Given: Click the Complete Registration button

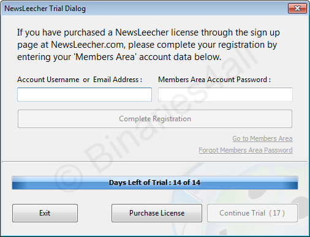Looking at the screenshot, I should pyautogui.click(x=155, y=119).
